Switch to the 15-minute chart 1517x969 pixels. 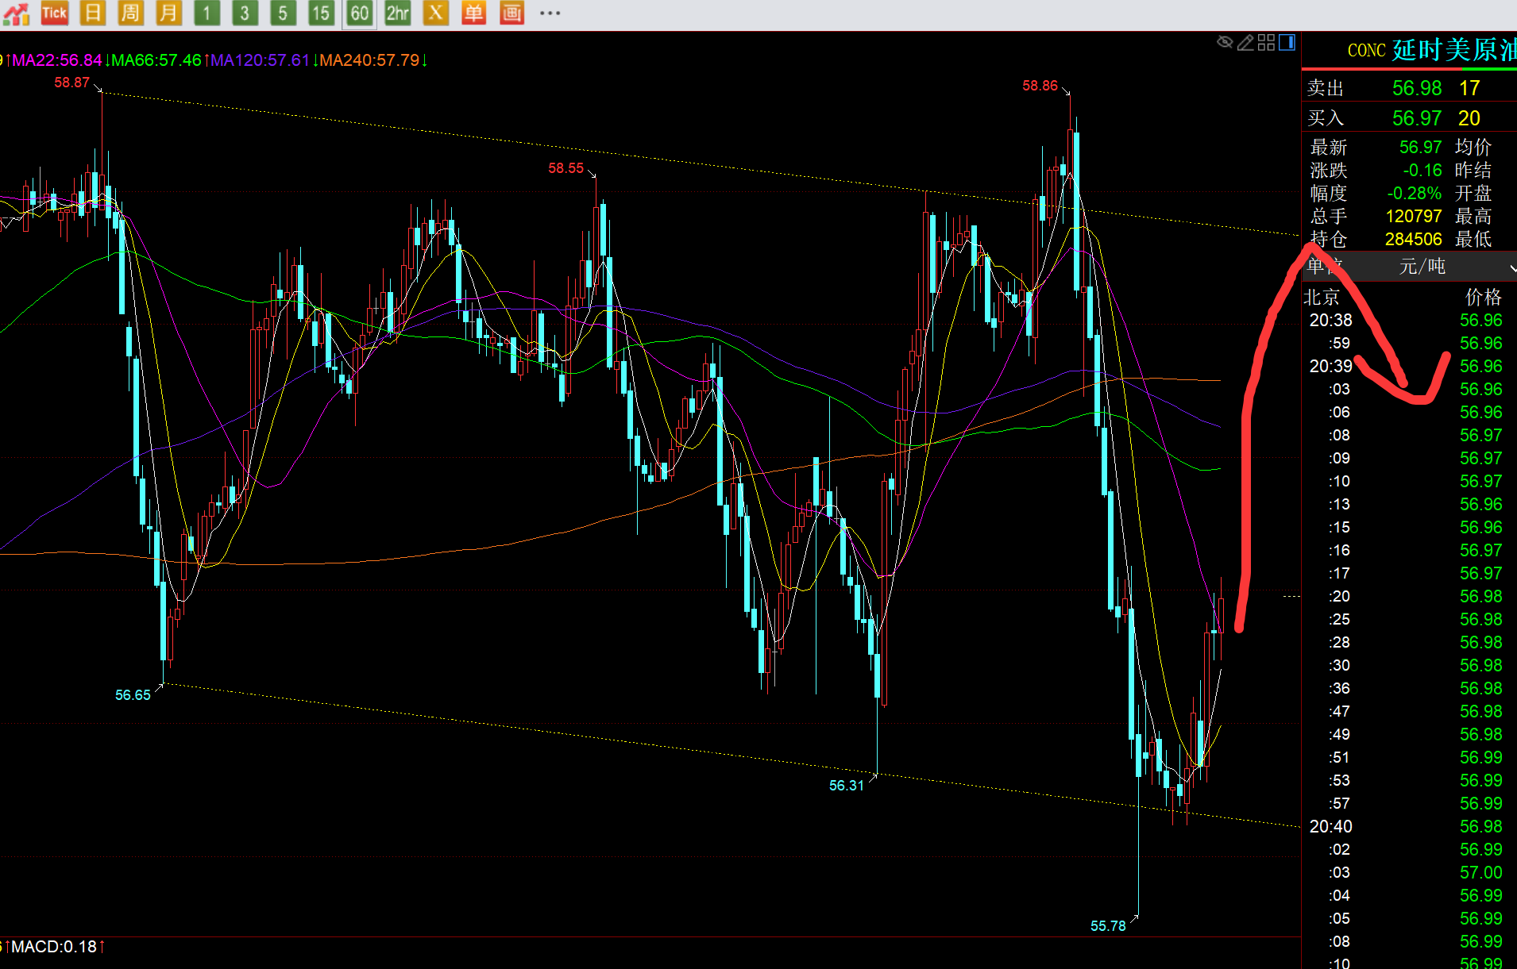[x=321, y=13]
